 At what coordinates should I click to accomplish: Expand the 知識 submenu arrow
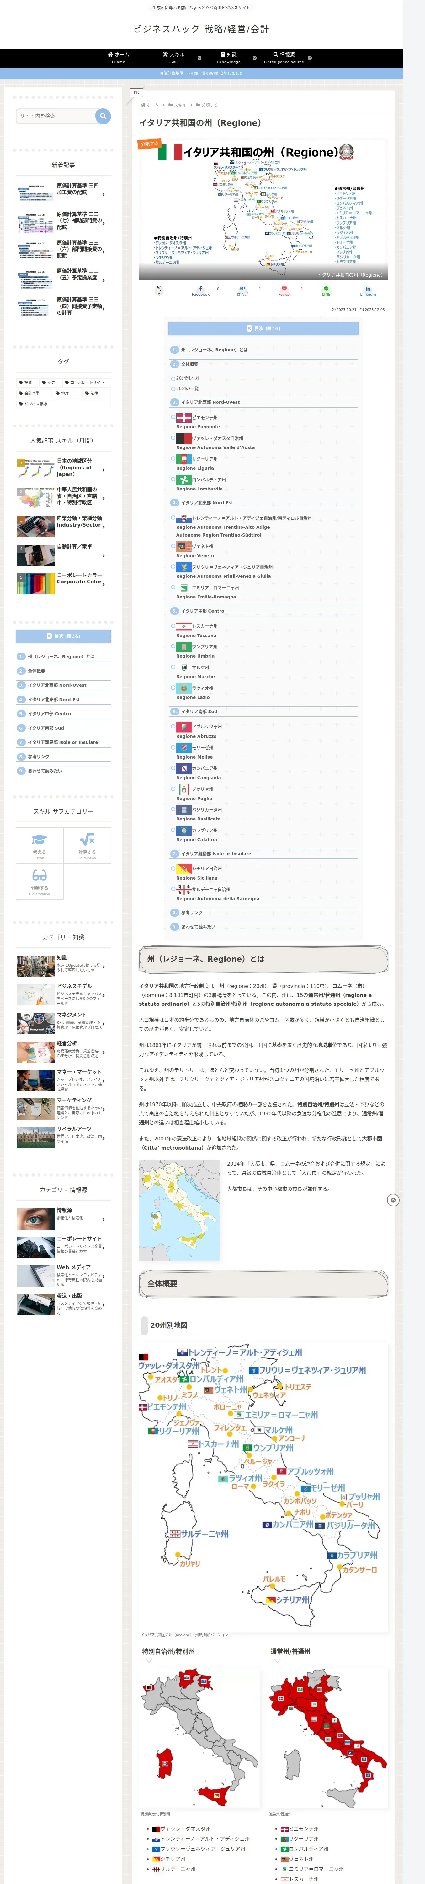(255, 57)
